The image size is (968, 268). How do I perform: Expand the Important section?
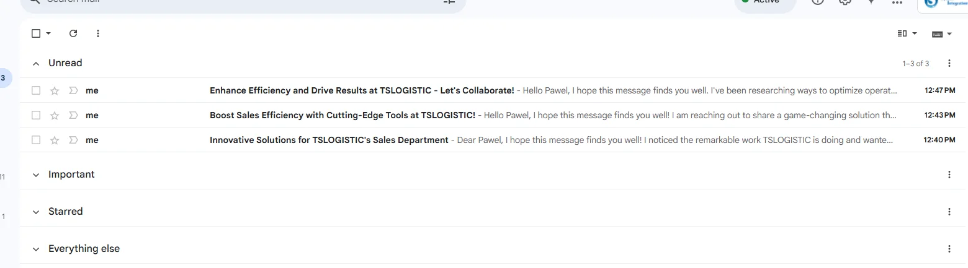click(x=36, y=175)
